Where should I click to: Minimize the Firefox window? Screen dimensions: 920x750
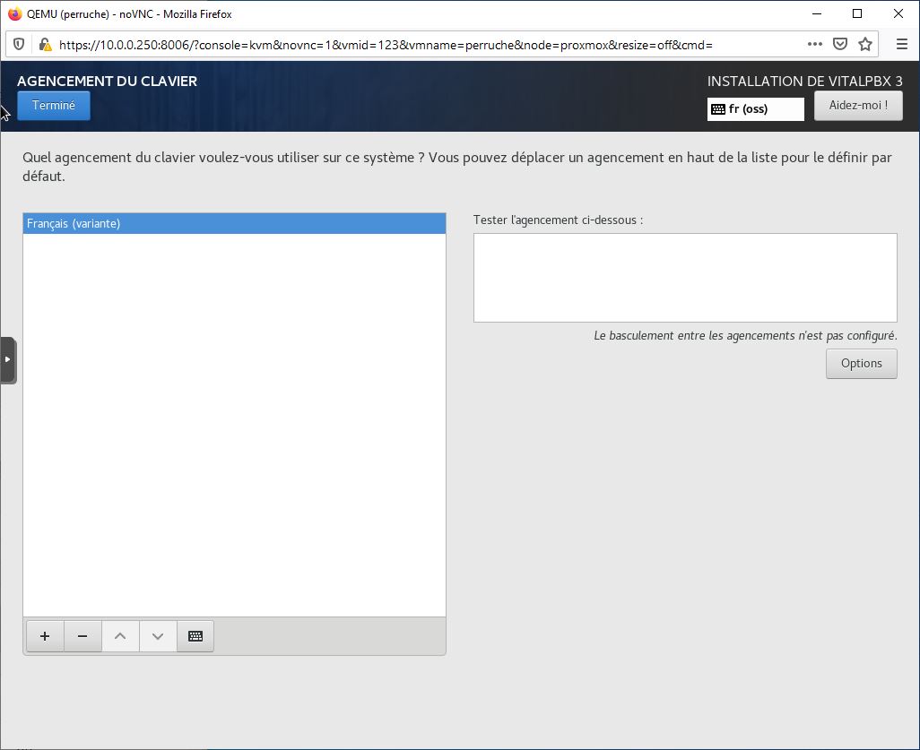[817, 13]
